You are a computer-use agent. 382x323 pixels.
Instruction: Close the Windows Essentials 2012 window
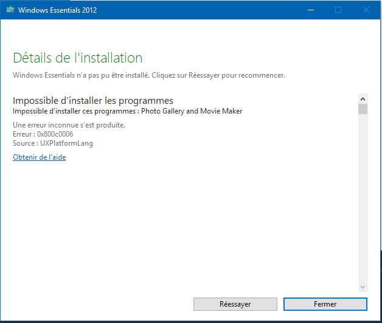[x=366, y=10]
